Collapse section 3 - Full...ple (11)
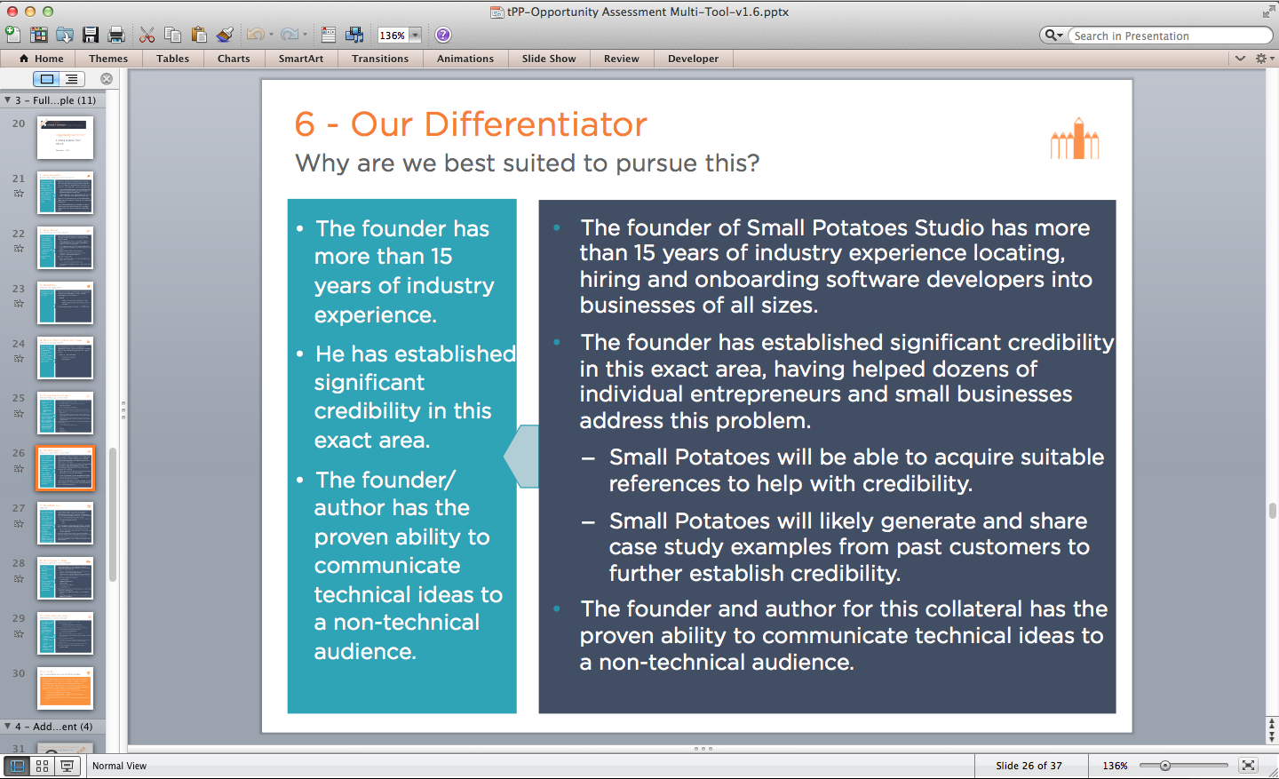Screen dimensions: 1279x779 pyautogui.click(x=7, y=100)
